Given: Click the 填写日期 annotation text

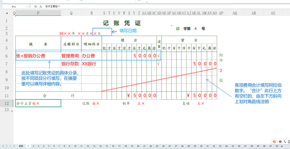Looking at the screenshot, I should point(128,31).
